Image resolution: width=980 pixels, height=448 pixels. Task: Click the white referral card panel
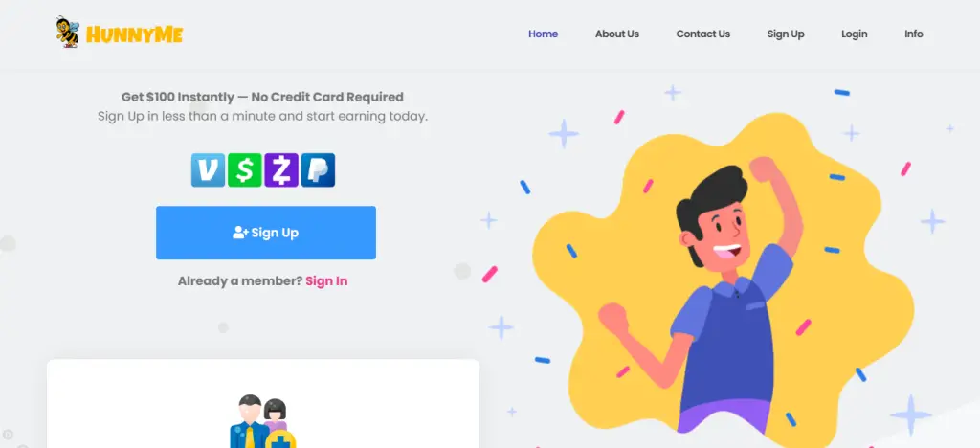tap(263, 404)
